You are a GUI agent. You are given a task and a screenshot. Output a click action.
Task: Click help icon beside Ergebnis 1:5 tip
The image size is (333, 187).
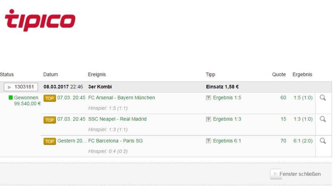[x=208, y=98]
